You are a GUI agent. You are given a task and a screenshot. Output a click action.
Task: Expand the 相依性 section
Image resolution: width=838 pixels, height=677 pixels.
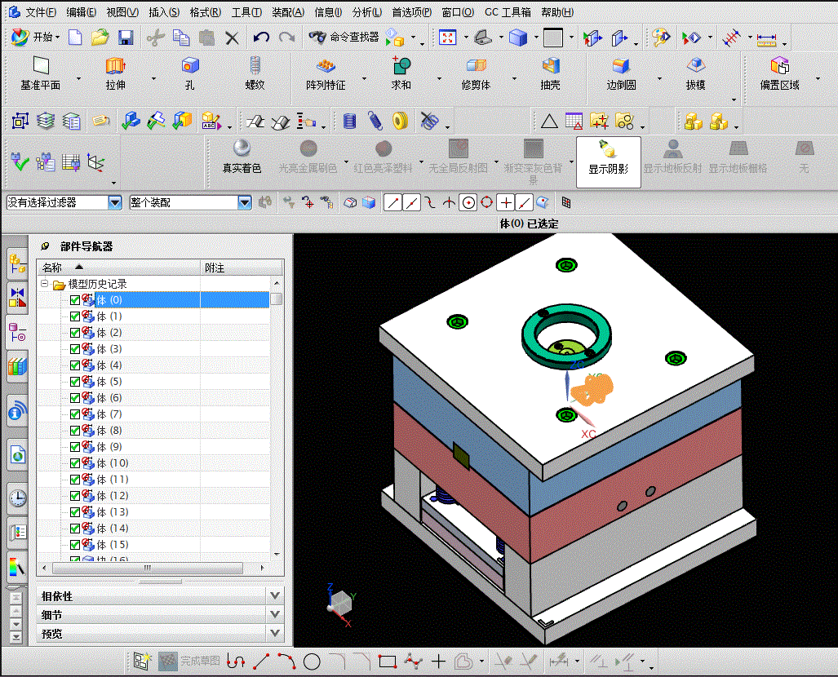274,595
